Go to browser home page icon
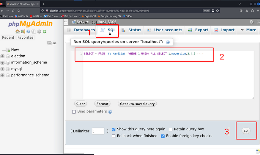Image resolution: width=260 pixels, height=155 pixels. [x=19, y=11]
